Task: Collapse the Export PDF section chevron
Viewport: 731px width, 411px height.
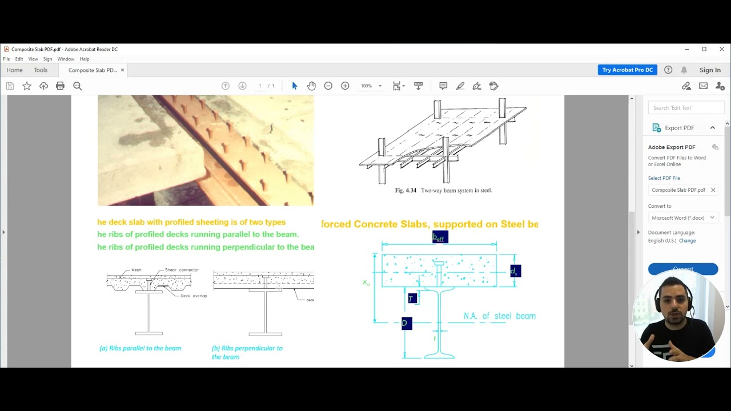Action: (x=713, y=128)
